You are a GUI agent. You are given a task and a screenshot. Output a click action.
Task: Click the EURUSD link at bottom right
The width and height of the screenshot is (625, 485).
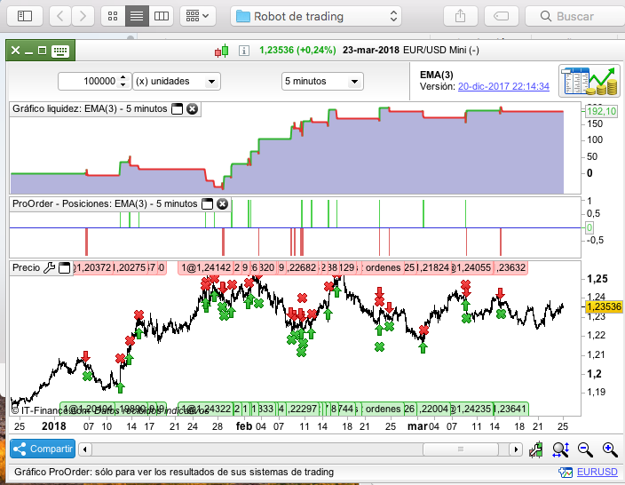[x=597, y=473]
